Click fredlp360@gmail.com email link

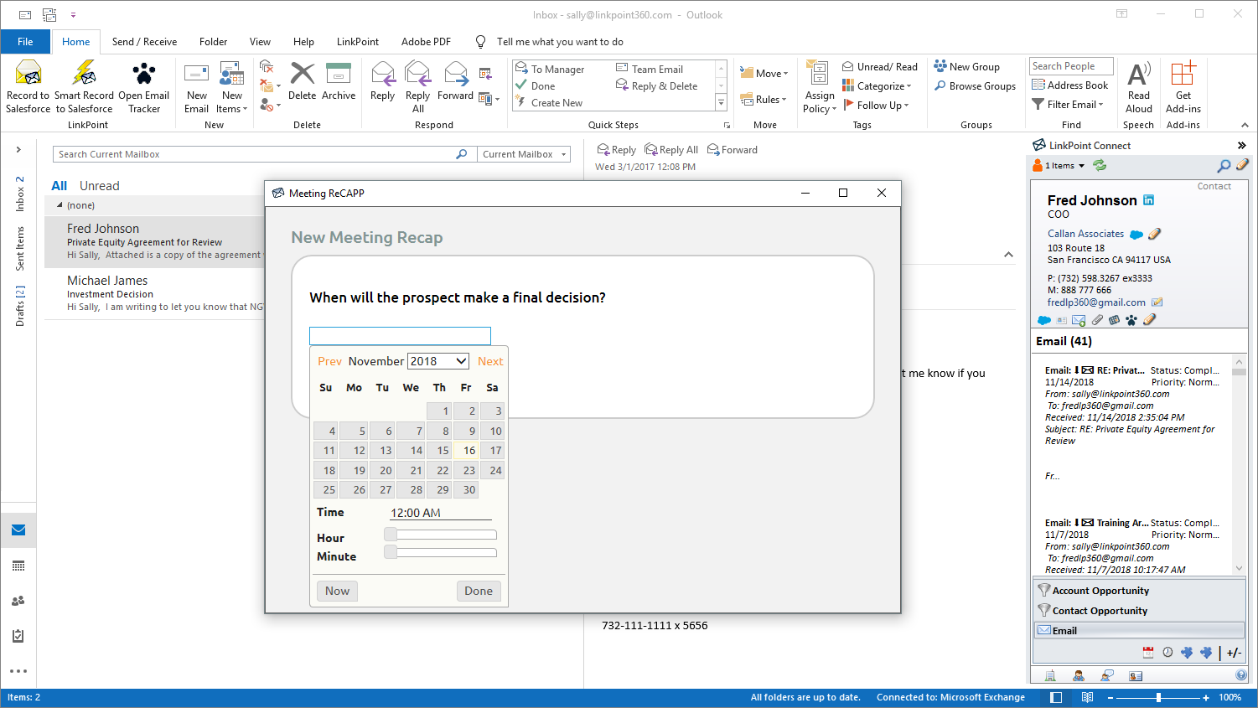[1096, 302]
